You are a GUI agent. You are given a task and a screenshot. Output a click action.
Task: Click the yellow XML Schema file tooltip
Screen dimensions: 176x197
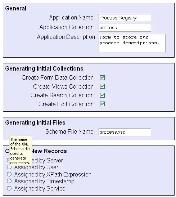[x=21, y=151]
